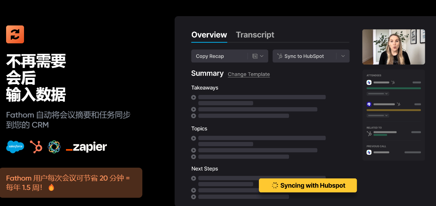Click the Topics section label
This screenshot has height=206, width=436.
pos(199,129)
